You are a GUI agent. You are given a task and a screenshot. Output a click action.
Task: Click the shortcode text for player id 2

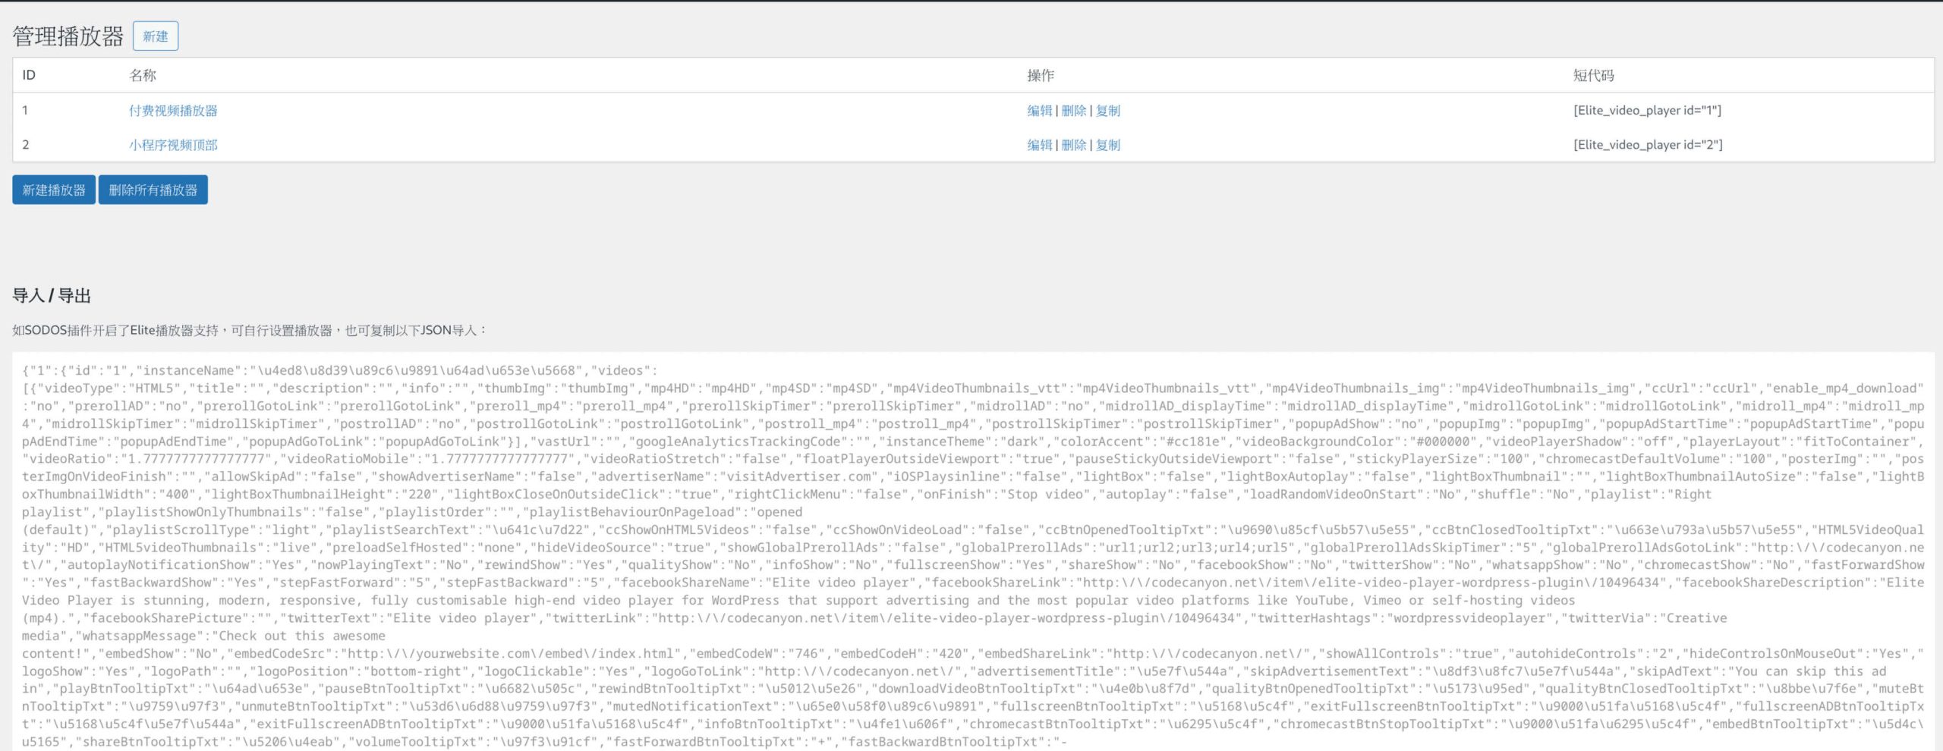click(x=1648, y=145)
